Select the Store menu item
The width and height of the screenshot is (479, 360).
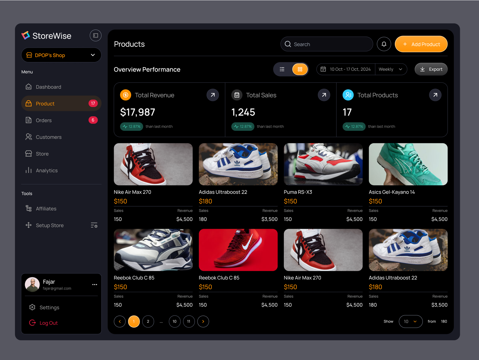(42, 153)
